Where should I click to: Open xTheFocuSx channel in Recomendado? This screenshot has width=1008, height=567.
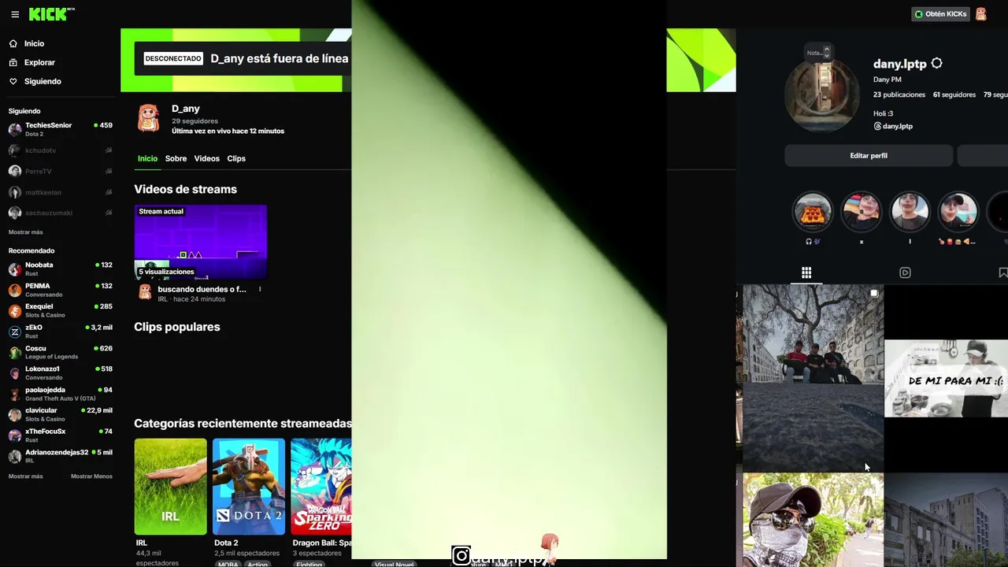[60, 435]
